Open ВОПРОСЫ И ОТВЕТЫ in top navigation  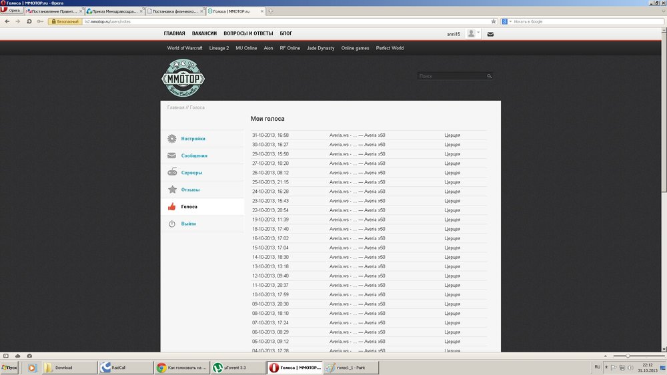click(248, 33)
